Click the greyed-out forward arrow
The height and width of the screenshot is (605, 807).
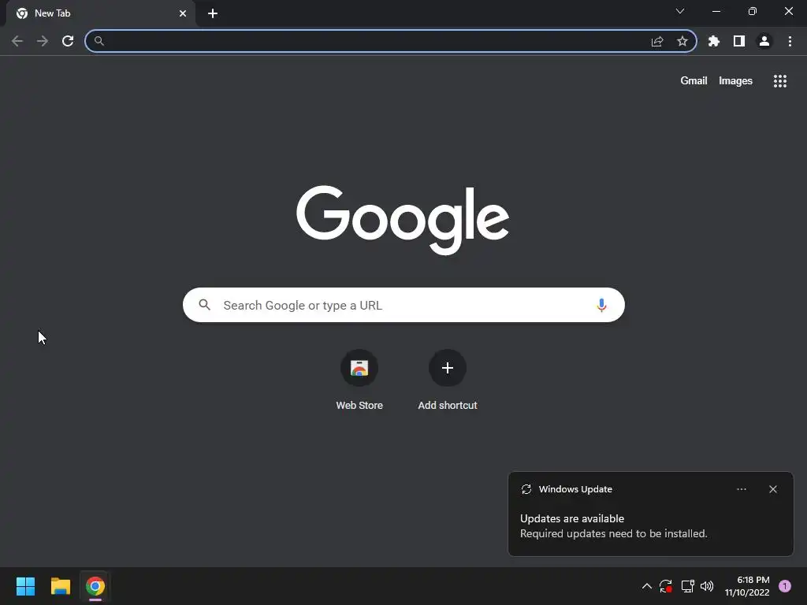[x=43, y=41]
